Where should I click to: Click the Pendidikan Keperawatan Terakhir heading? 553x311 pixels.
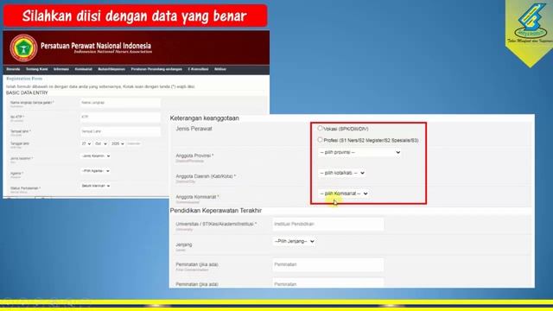point(216,211)
